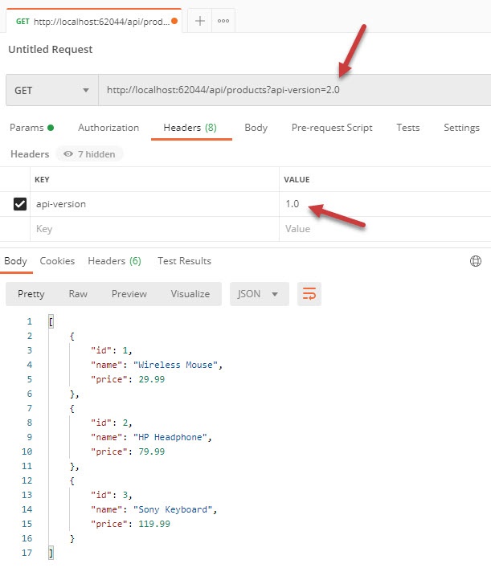This screenshot has height=572, width=491.
Task: Open the Visualize response view
Action: (190, 294)
